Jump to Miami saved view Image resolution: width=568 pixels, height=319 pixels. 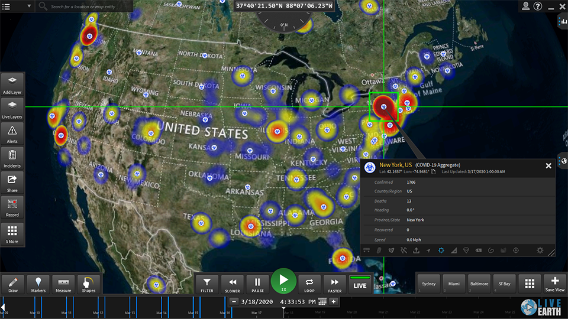pos(454,284)
